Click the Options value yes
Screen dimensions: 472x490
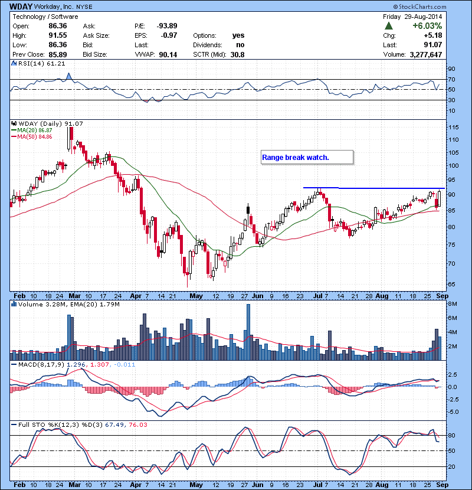(x=238, y=35)
